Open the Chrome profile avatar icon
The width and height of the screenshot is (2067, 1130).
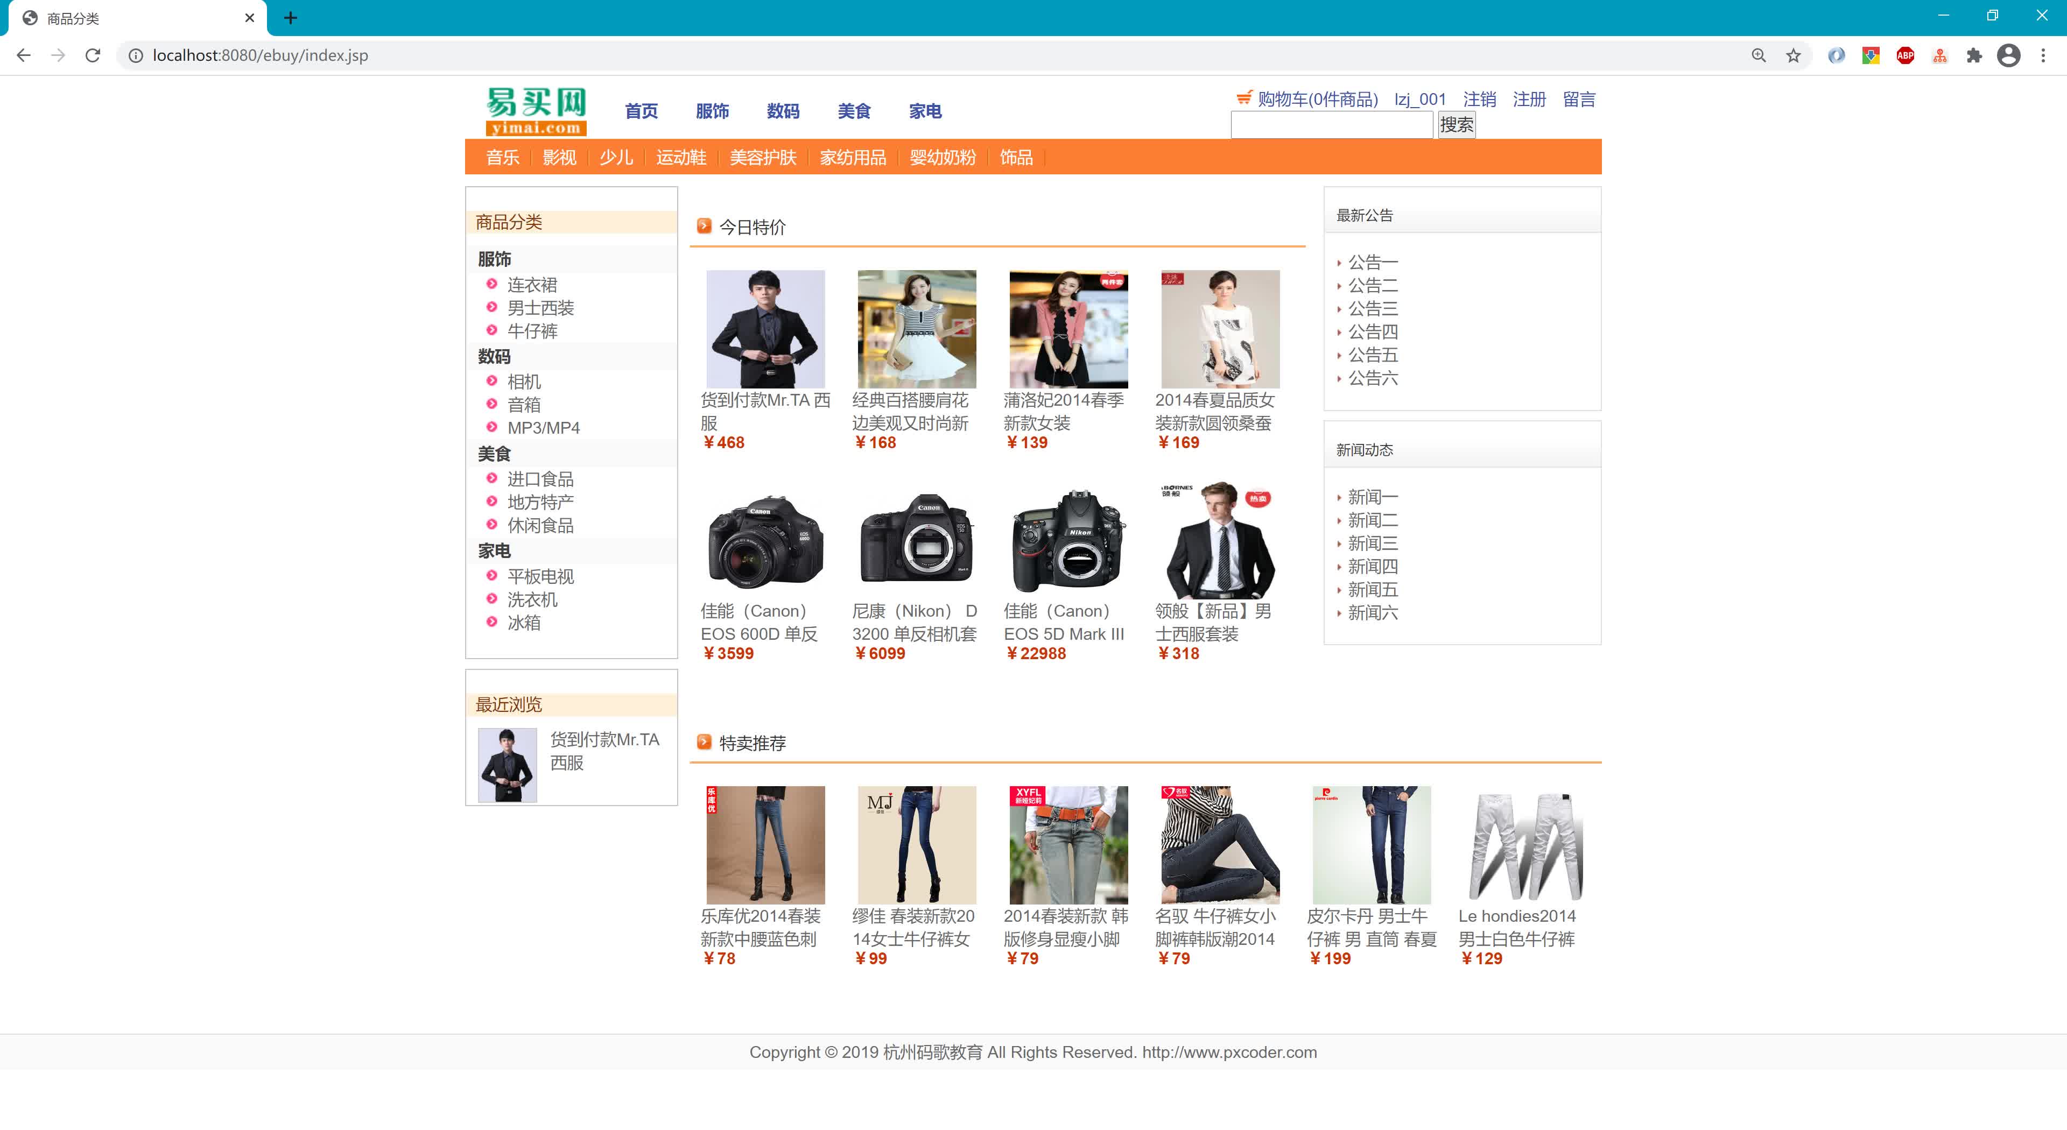[2008, 55]
